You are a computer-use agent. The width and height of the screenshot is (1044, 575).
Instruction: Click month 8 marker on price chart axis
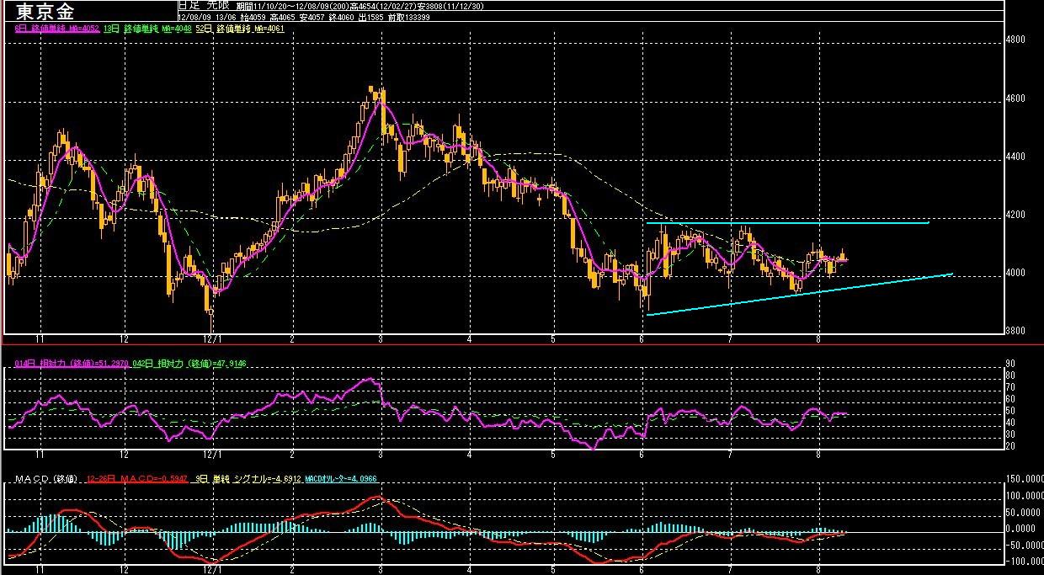click(819, 338)
